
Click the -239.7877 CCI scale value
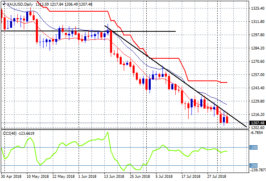coord(258,170)
